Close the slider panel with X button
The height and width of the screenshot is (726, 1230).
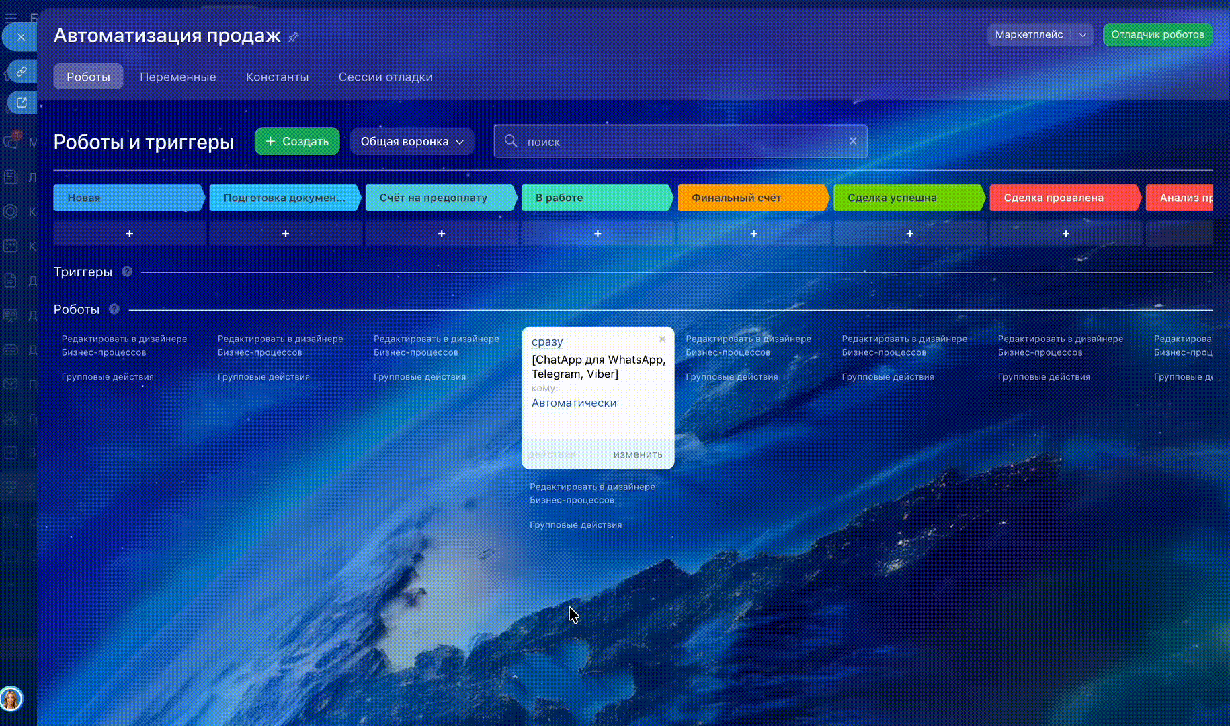(21, 37)
